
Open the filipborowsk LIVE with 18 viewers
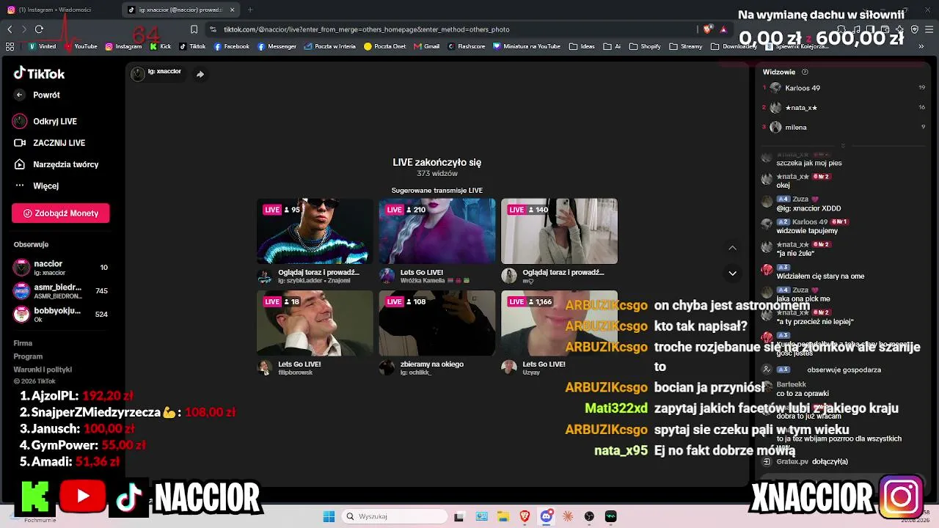coord(315,323)
